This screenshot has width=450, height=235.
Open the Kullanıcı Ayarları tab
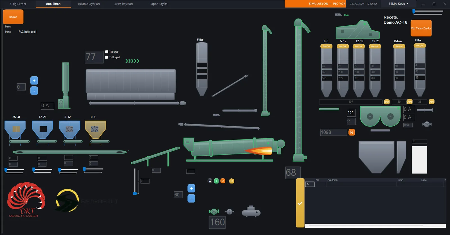pyautogui.click(x=88, y=4)
